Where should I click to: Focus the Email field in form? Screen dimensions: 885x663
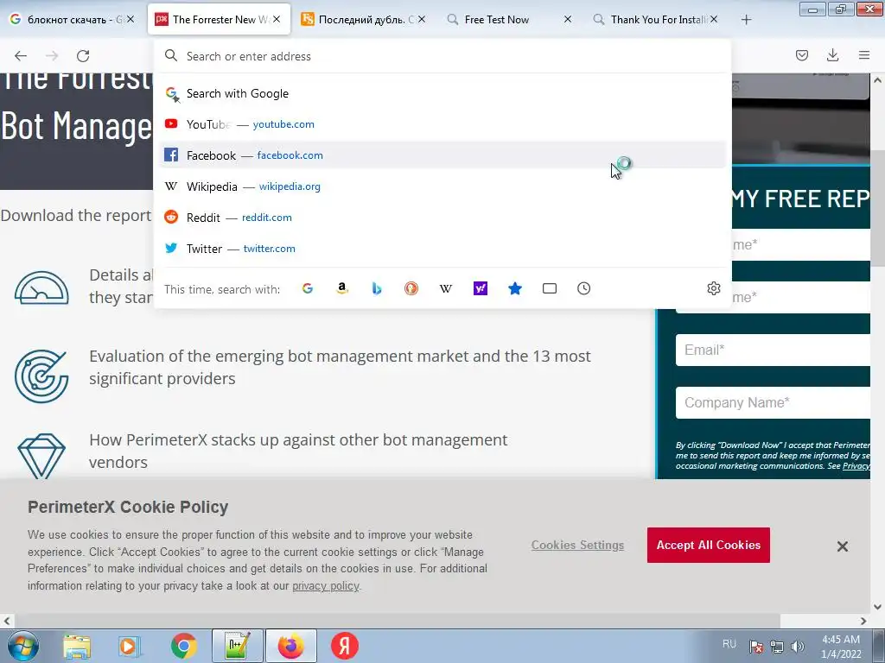(x=773, y=350)
